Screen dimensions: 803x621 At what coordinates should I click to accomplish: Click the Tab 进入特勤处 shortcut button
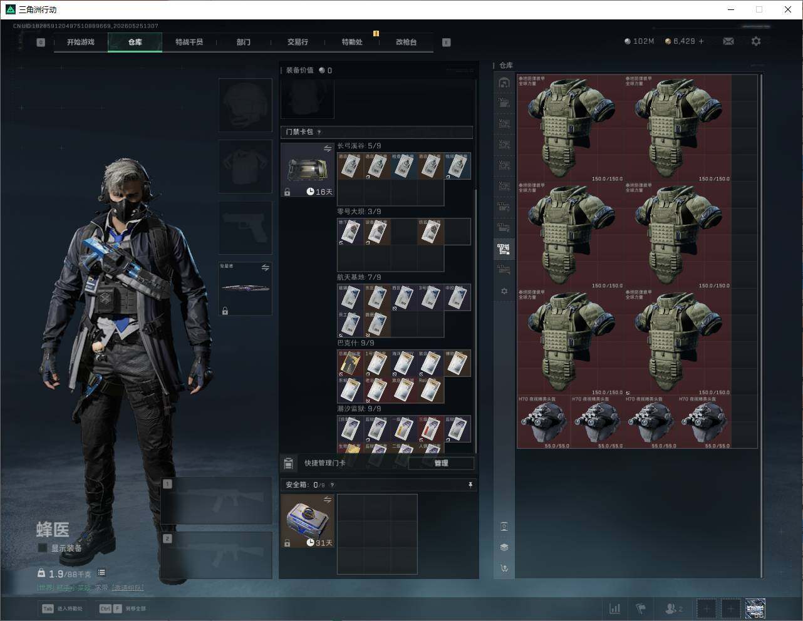pos(63,608)
